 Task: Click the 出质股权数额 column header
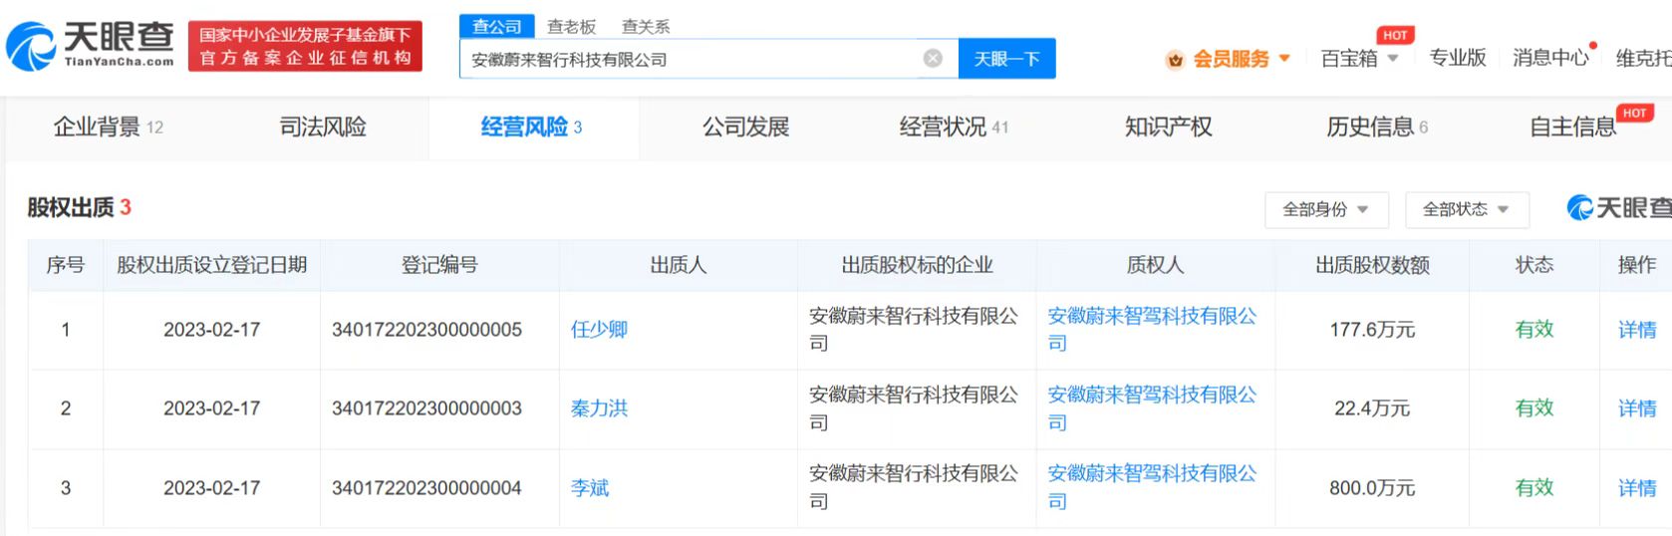[x=1372, y=265]
